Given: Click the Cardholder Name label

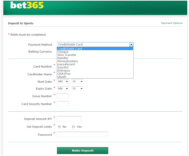Looking at the screenshot, I should (x=39, y=74).
